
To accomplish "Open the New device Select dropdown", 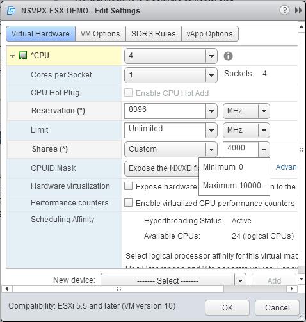I will pyautogui.click(x=173, y=279).
